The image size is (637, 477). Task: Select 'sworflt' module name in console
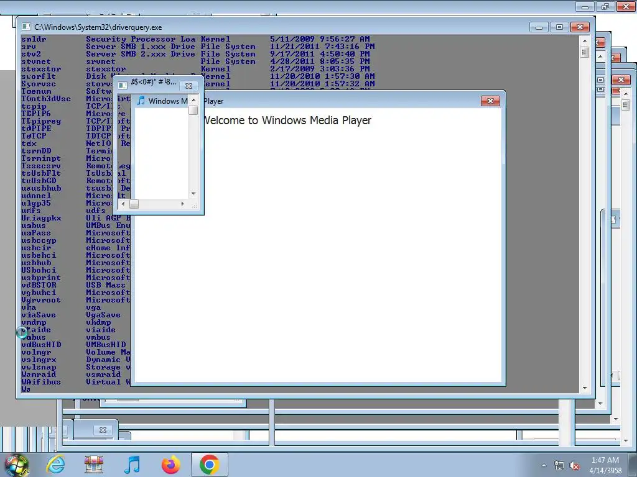coord(39,76)
